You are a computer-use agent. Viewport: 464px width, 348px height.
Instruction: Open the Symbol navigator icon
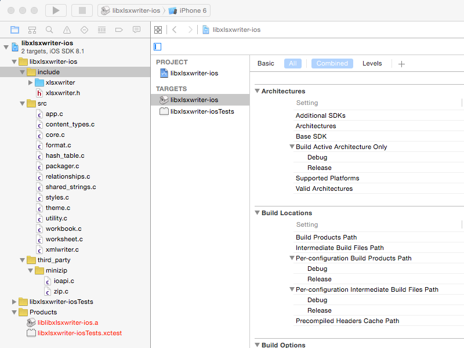tap(32, 30)
